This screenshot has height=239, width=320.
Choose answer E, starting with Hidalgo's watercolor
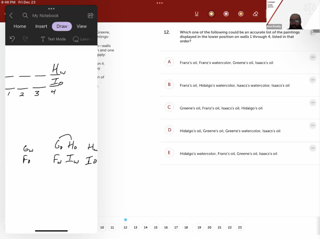169,153
